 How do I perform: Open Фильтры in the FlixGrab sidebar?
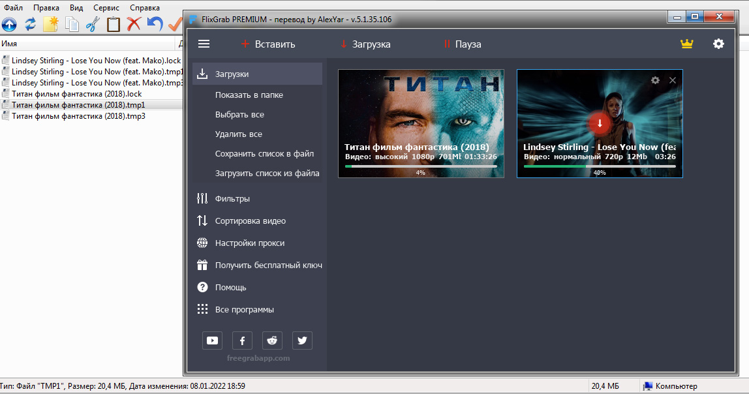pos(223,199)
